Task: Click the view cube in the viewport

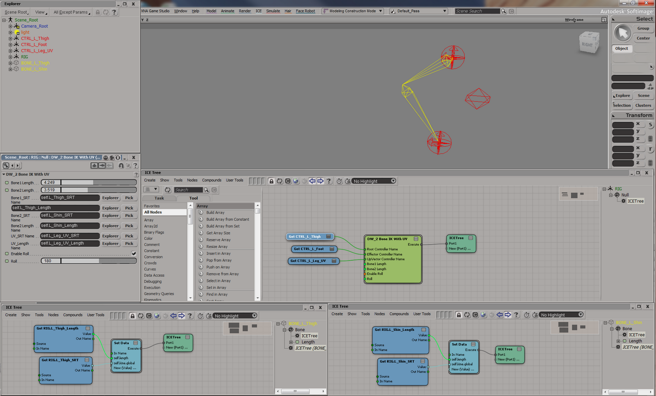Action: (x=589, y=43)
